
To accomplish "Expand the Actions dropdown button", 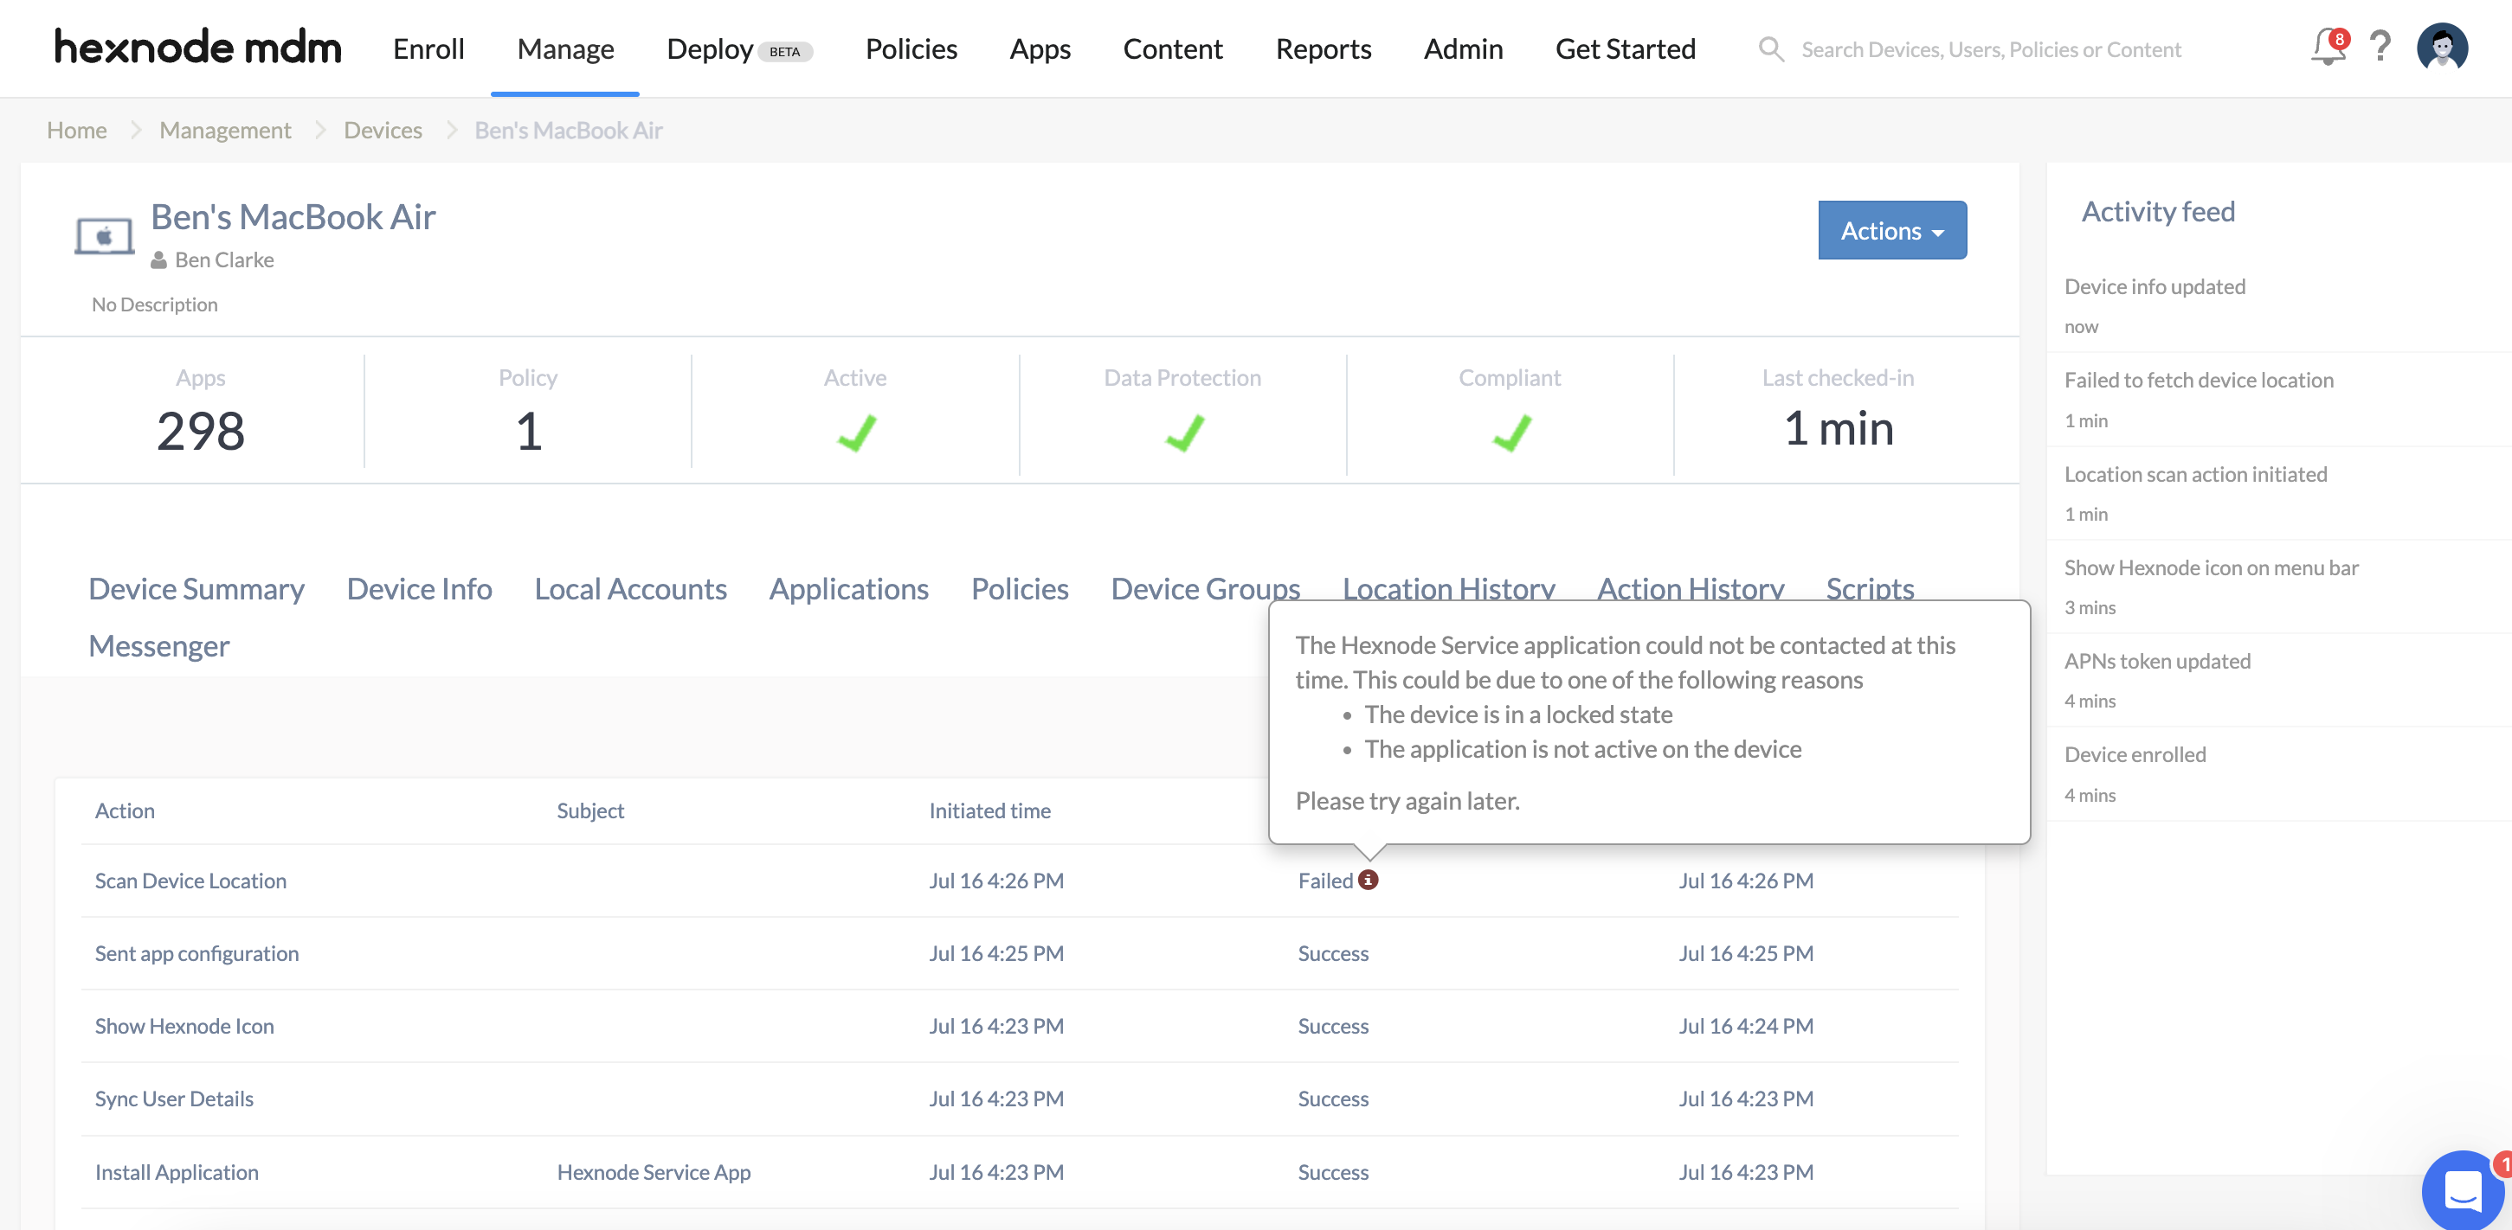I will point(1892,230).
